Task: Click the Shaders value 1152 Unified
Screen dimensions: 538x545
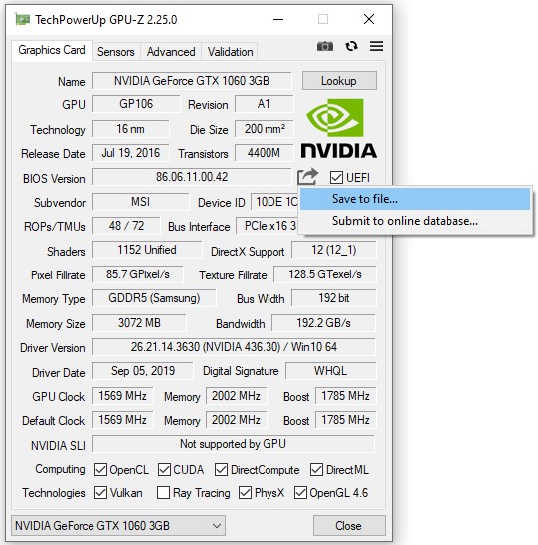Action: (x=147, y=250)
